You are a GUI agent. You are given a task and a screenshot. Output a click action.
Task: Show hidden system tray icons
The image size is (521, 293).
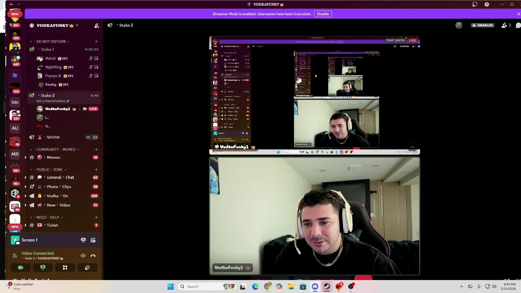point(461,286)
